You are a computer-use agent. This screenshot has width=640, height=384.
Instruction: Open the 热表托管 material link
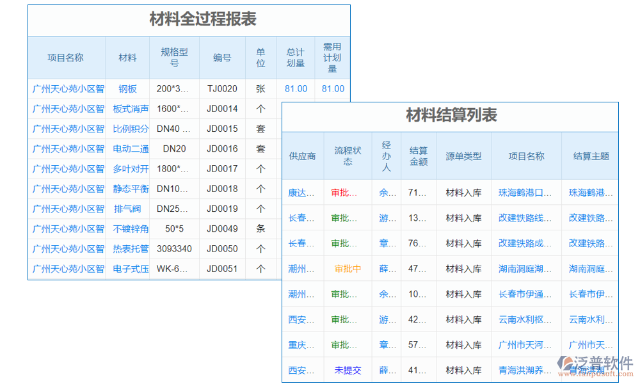(131, 248)
